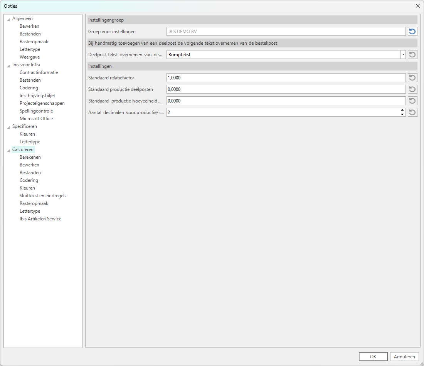Screen dimensions: 424x366
Task: Collapse the Algemeen tree node
Action: (x=8, y=19)
